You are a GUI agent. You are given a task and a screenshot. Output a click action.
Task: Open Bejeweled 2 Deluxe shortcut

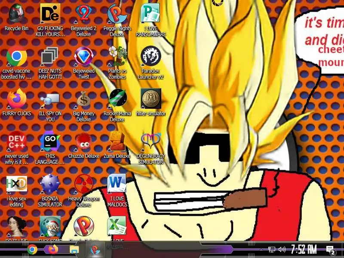coord(83,14)
